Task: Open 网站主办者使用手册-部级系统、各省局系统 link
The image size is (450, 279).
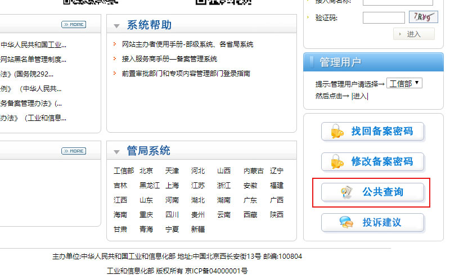Action: pyautogui.click(x=187, y=44)
